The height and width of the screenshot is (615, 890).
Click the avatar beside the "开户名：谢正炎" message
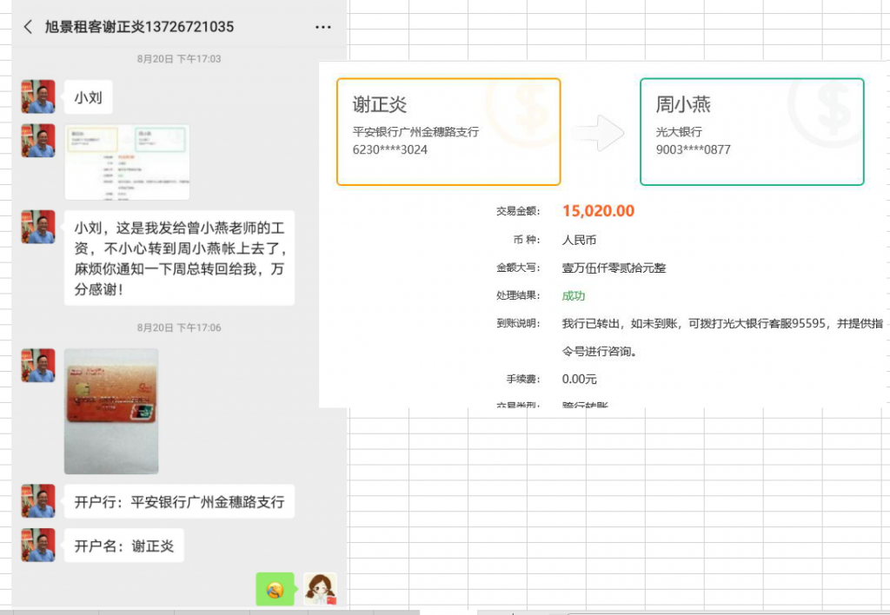pyautogui.click(x=38, y=546)
